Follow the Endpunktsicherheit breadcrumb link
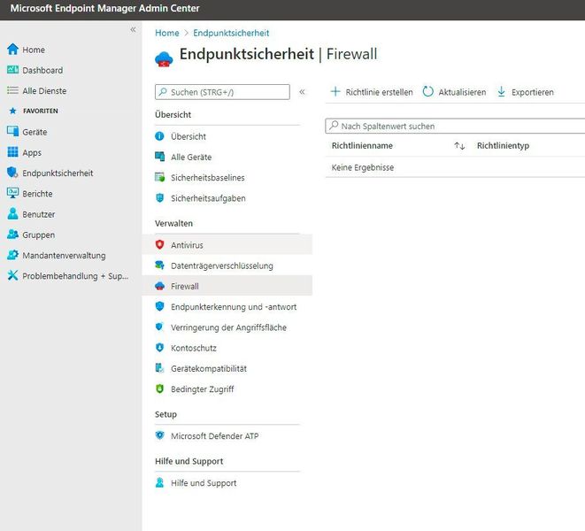Screen dimensions: 585x531 tap(231, 33)
